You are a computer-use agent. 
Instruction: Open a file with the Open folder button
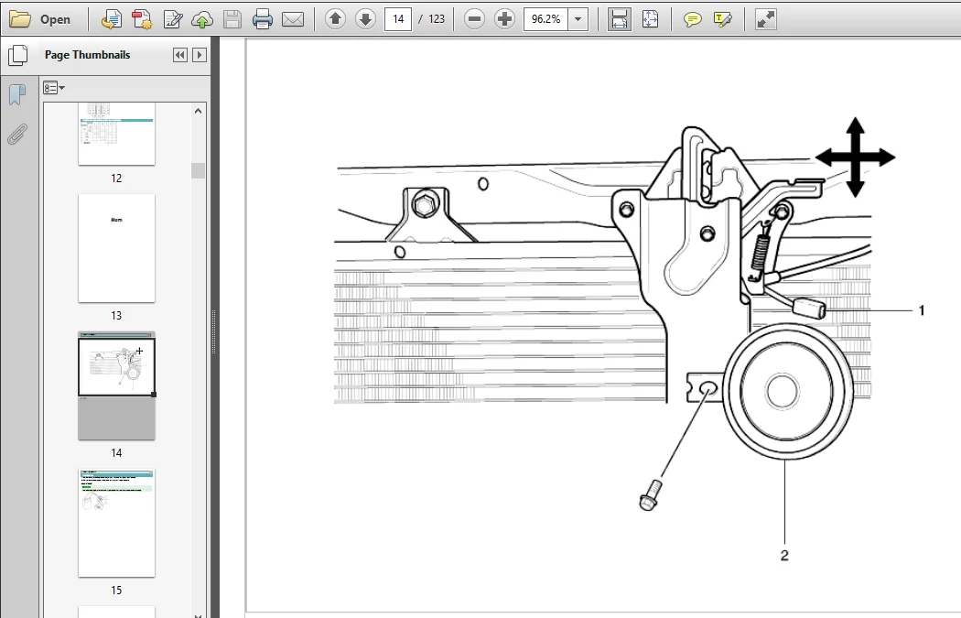(40, 19)
